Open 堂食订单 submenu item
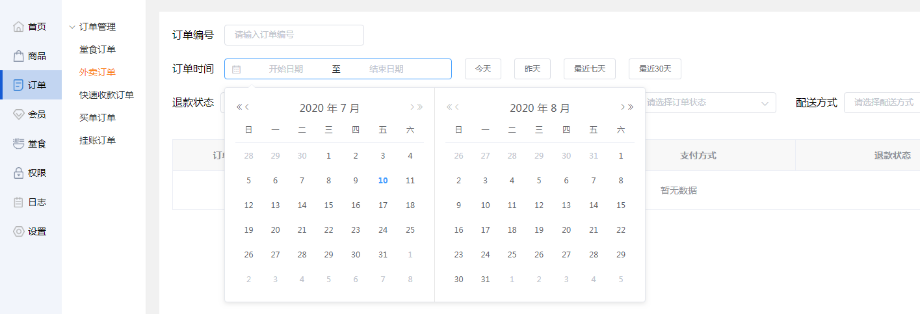 point(98,49)
